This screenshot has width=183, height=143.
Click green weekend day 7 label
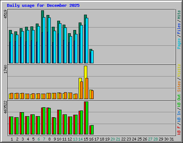[44, 139]
